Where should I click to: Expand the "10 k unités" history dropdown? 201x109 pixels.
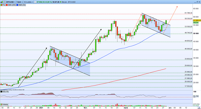click(28, 2)
